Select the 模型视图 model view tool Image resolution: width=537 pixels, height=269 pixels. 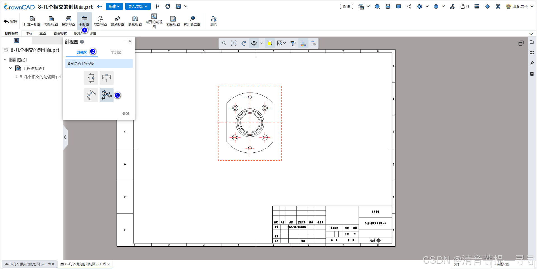(x=51, y=21)
